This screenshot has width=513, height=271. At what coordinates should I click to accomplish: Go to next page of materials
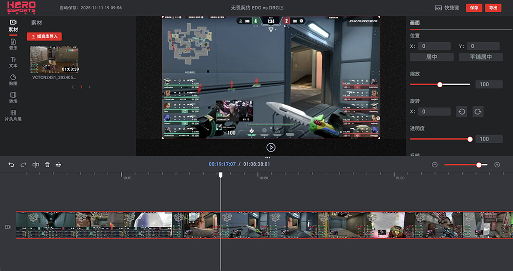tap(90, 87)
